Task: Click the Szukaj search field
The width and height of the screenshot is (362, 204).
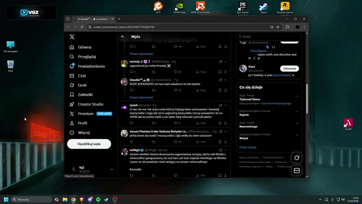Action: coord(269,37)
